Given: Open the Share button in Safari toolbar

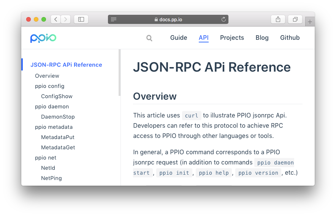Looking at the screenshot, I should [x=278, y=19].
